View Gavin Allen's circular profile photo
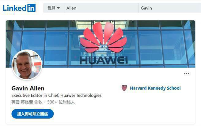This screenshot has width=201, height=126. 27,65
